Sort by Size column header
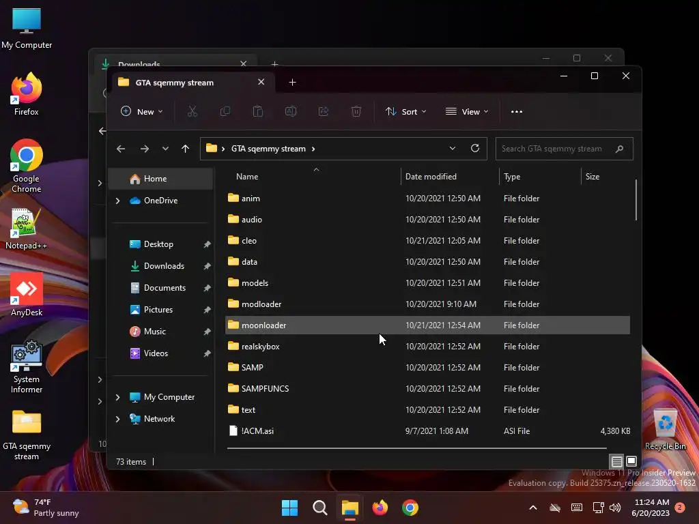Screen dimensions: 699x524 pos(592,177)
